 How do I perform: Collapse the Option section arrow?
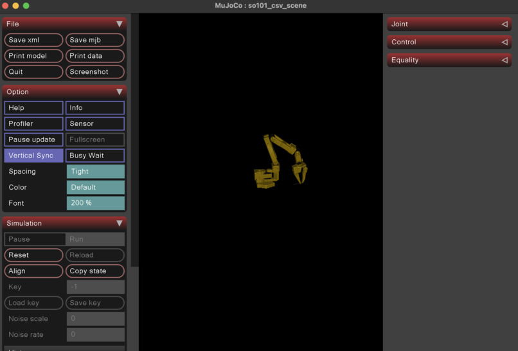click(120, 91)
